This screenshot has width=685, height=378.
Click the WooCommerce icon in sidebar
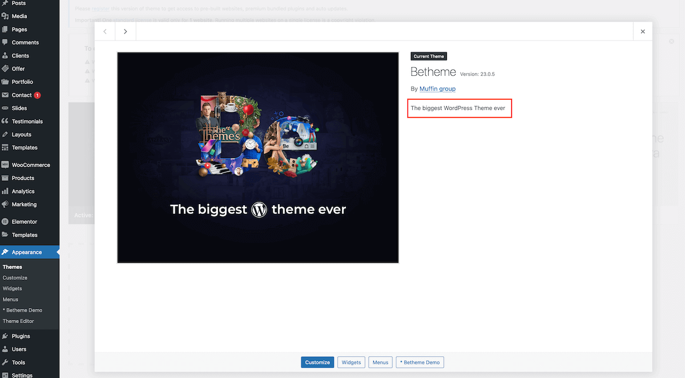click(x=5, y=165)
